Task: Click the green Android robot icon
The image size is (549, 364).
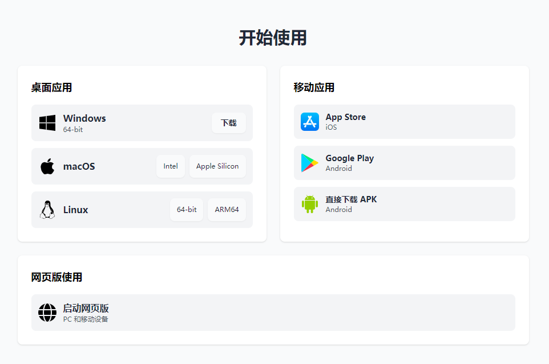Action: pyautogui.click(x=310, y=204)
